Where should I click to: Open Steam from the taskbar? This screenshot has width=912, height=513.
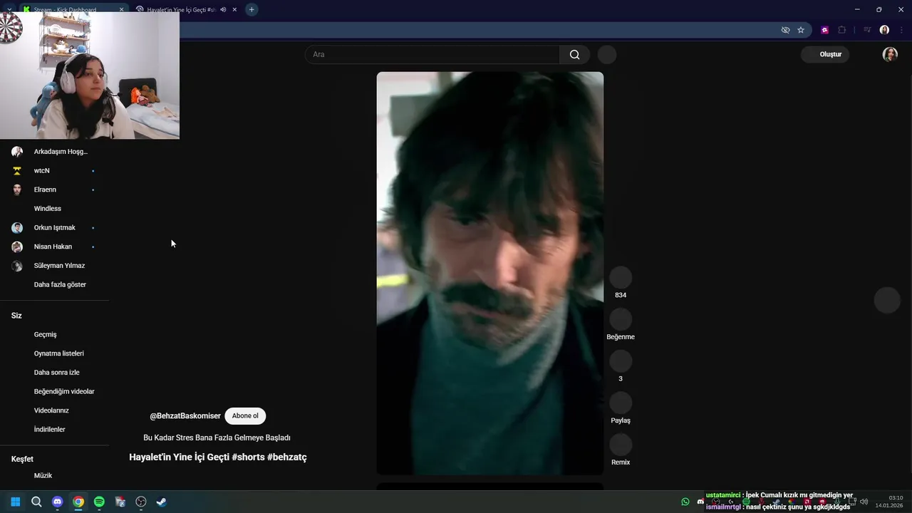coord(162,502)
